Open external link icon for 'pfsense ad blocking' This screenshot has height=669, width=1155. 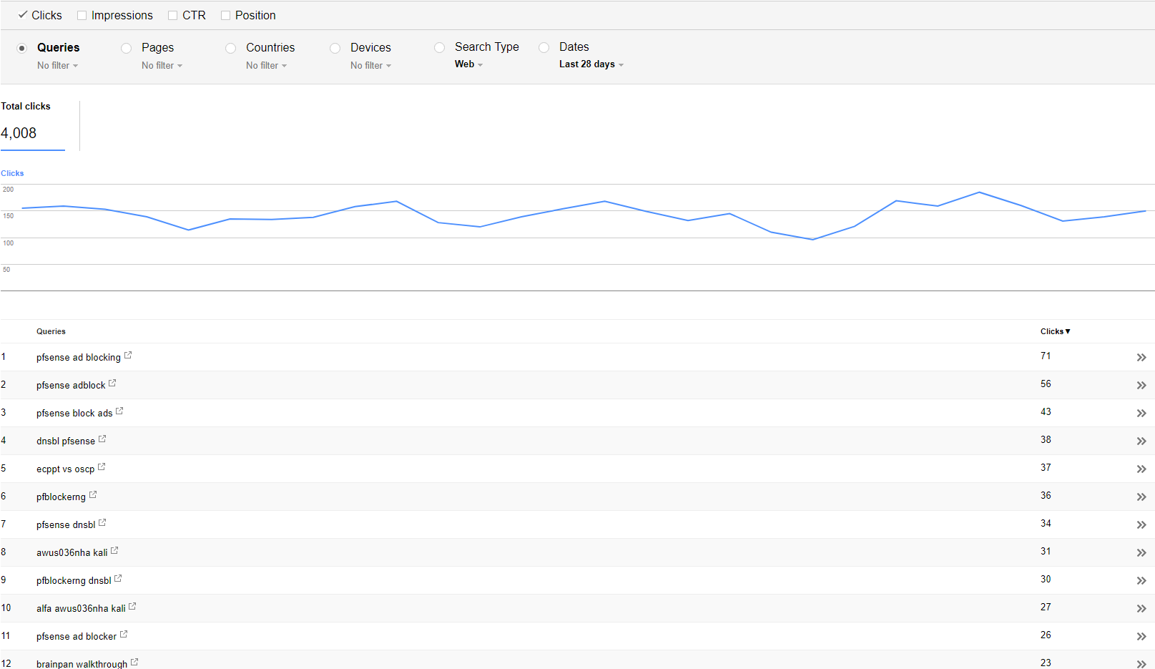click(128, 355)
